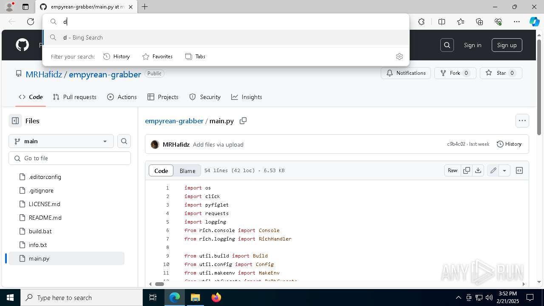The height and width of the screenshot is (306, 544).
Task: Edit this file pencil icon
Action: point(493,170)
